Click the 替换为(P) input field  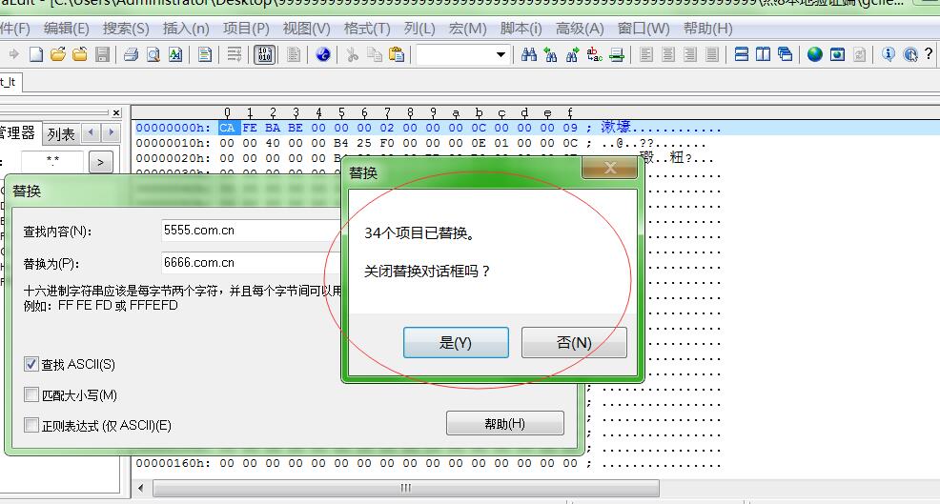click(250, 263)
